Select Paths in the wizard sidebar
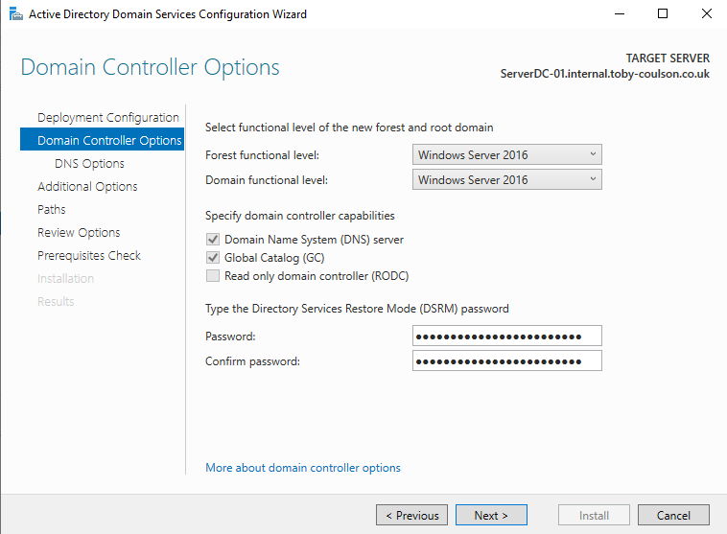 click(x=52, y=209)
